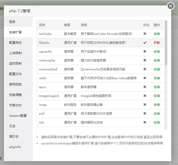Click the ionCube not-installed X icon

(145, 34)
